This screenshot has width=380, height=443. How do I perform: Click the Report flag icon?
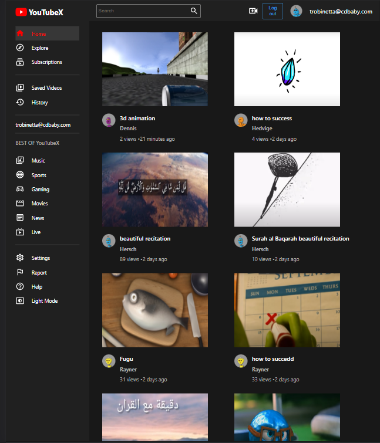pyautogui.click(x=20, y=272)
